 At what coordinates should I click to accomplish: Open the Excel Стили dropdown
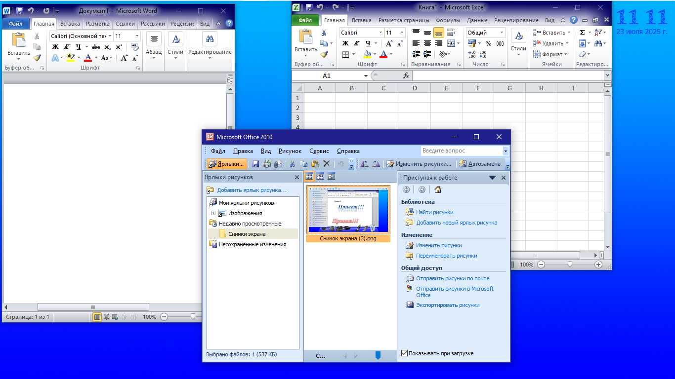click(x=518, y=43)
